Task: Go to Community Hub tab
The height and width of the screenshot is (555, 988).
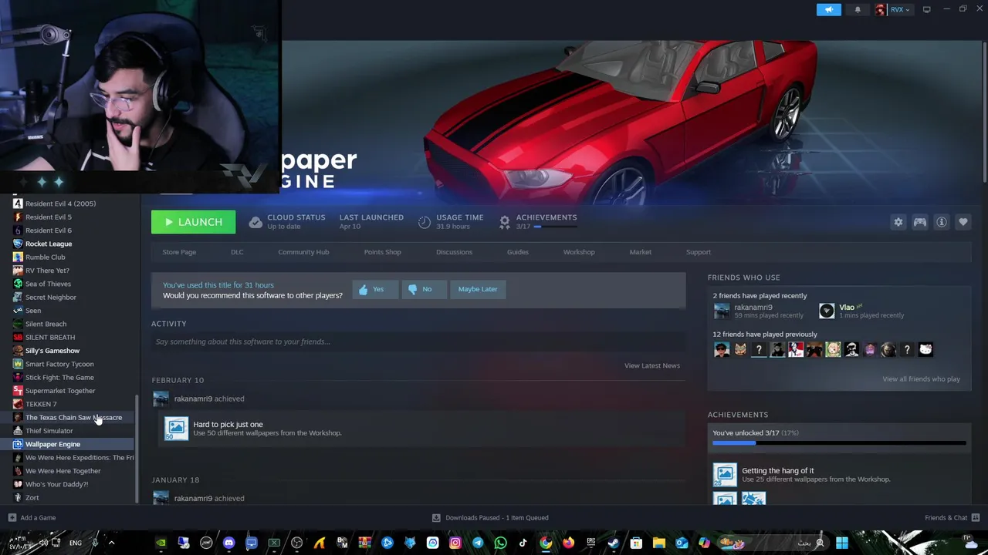Action: point(303,252)
